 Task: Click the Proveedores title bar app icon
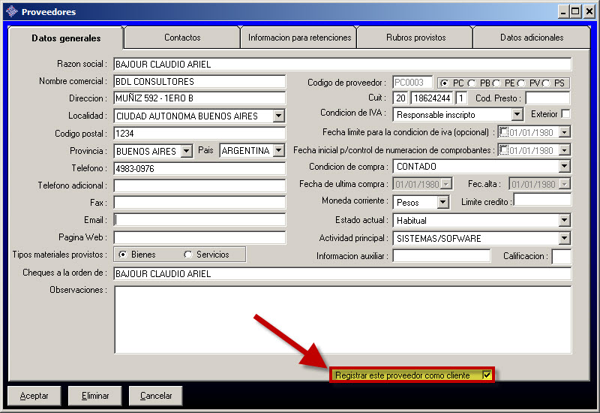pyautogui.click(x=10, y=11)
